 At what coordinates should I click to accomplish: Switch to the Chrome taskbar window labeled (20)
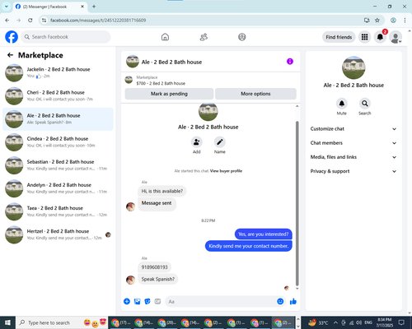[168, 322]
